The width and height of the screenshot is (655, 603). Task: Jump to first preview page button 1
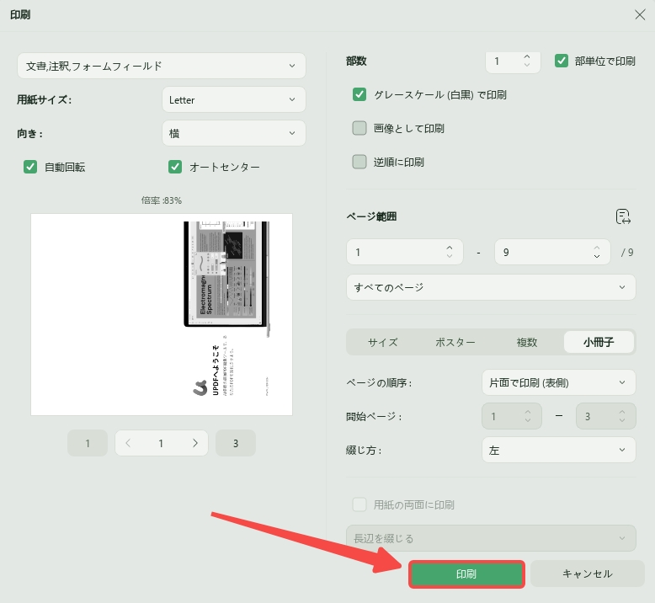click(88, 443)
